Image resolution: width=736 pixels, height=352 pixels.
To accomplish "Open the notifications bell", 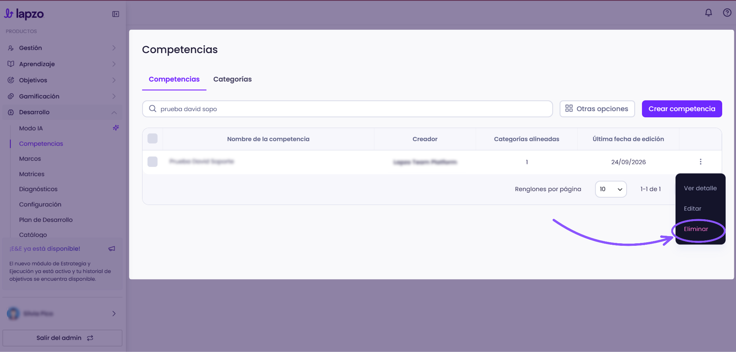I will coord(708,13).
